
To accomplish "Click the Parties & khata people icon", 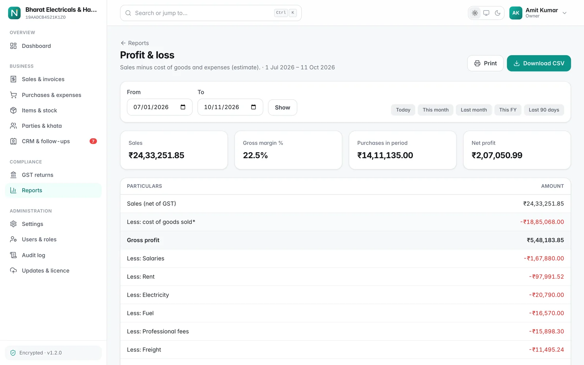I will [x=14, y=126].
